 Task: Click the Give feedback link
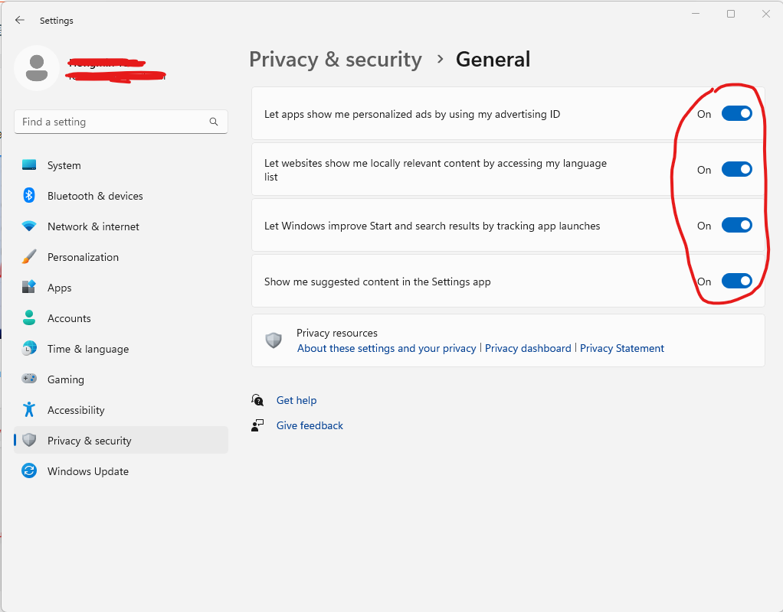click(x=310, y=425)
